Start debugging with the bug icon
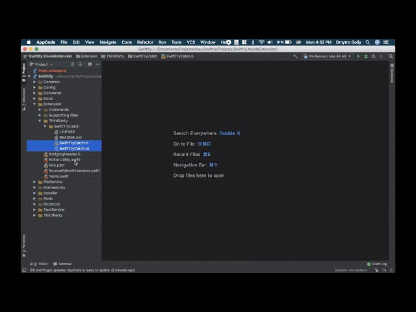This screenshot has width=416, height=312. (366, 57)
